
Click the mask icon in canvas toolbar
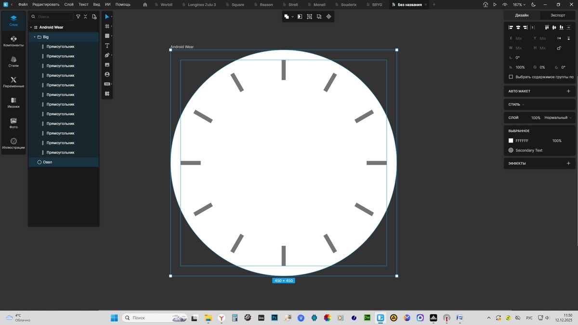point(300,16)
